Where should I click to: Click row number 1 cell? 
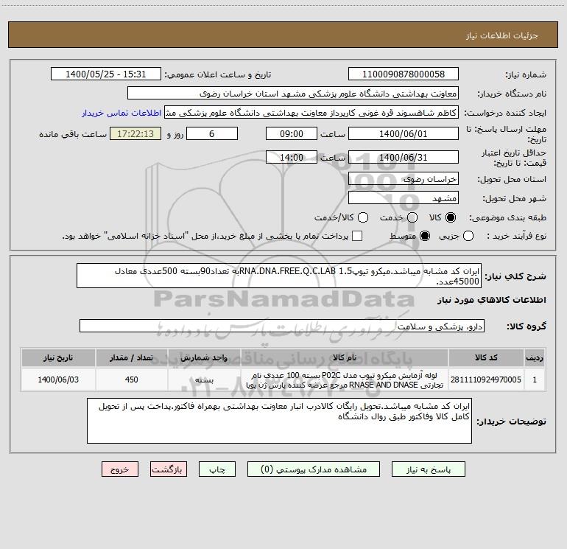click(535, 380)
